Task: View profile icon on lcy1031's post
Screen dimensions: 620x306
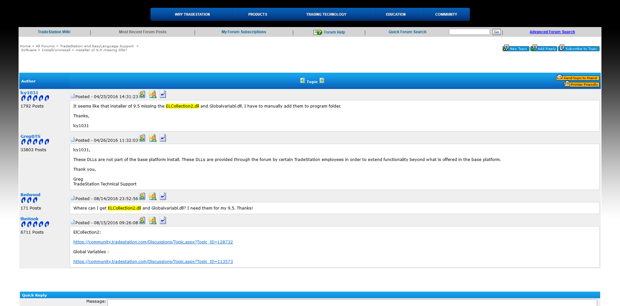Action: pyautogui.click(x=142, y=94)
